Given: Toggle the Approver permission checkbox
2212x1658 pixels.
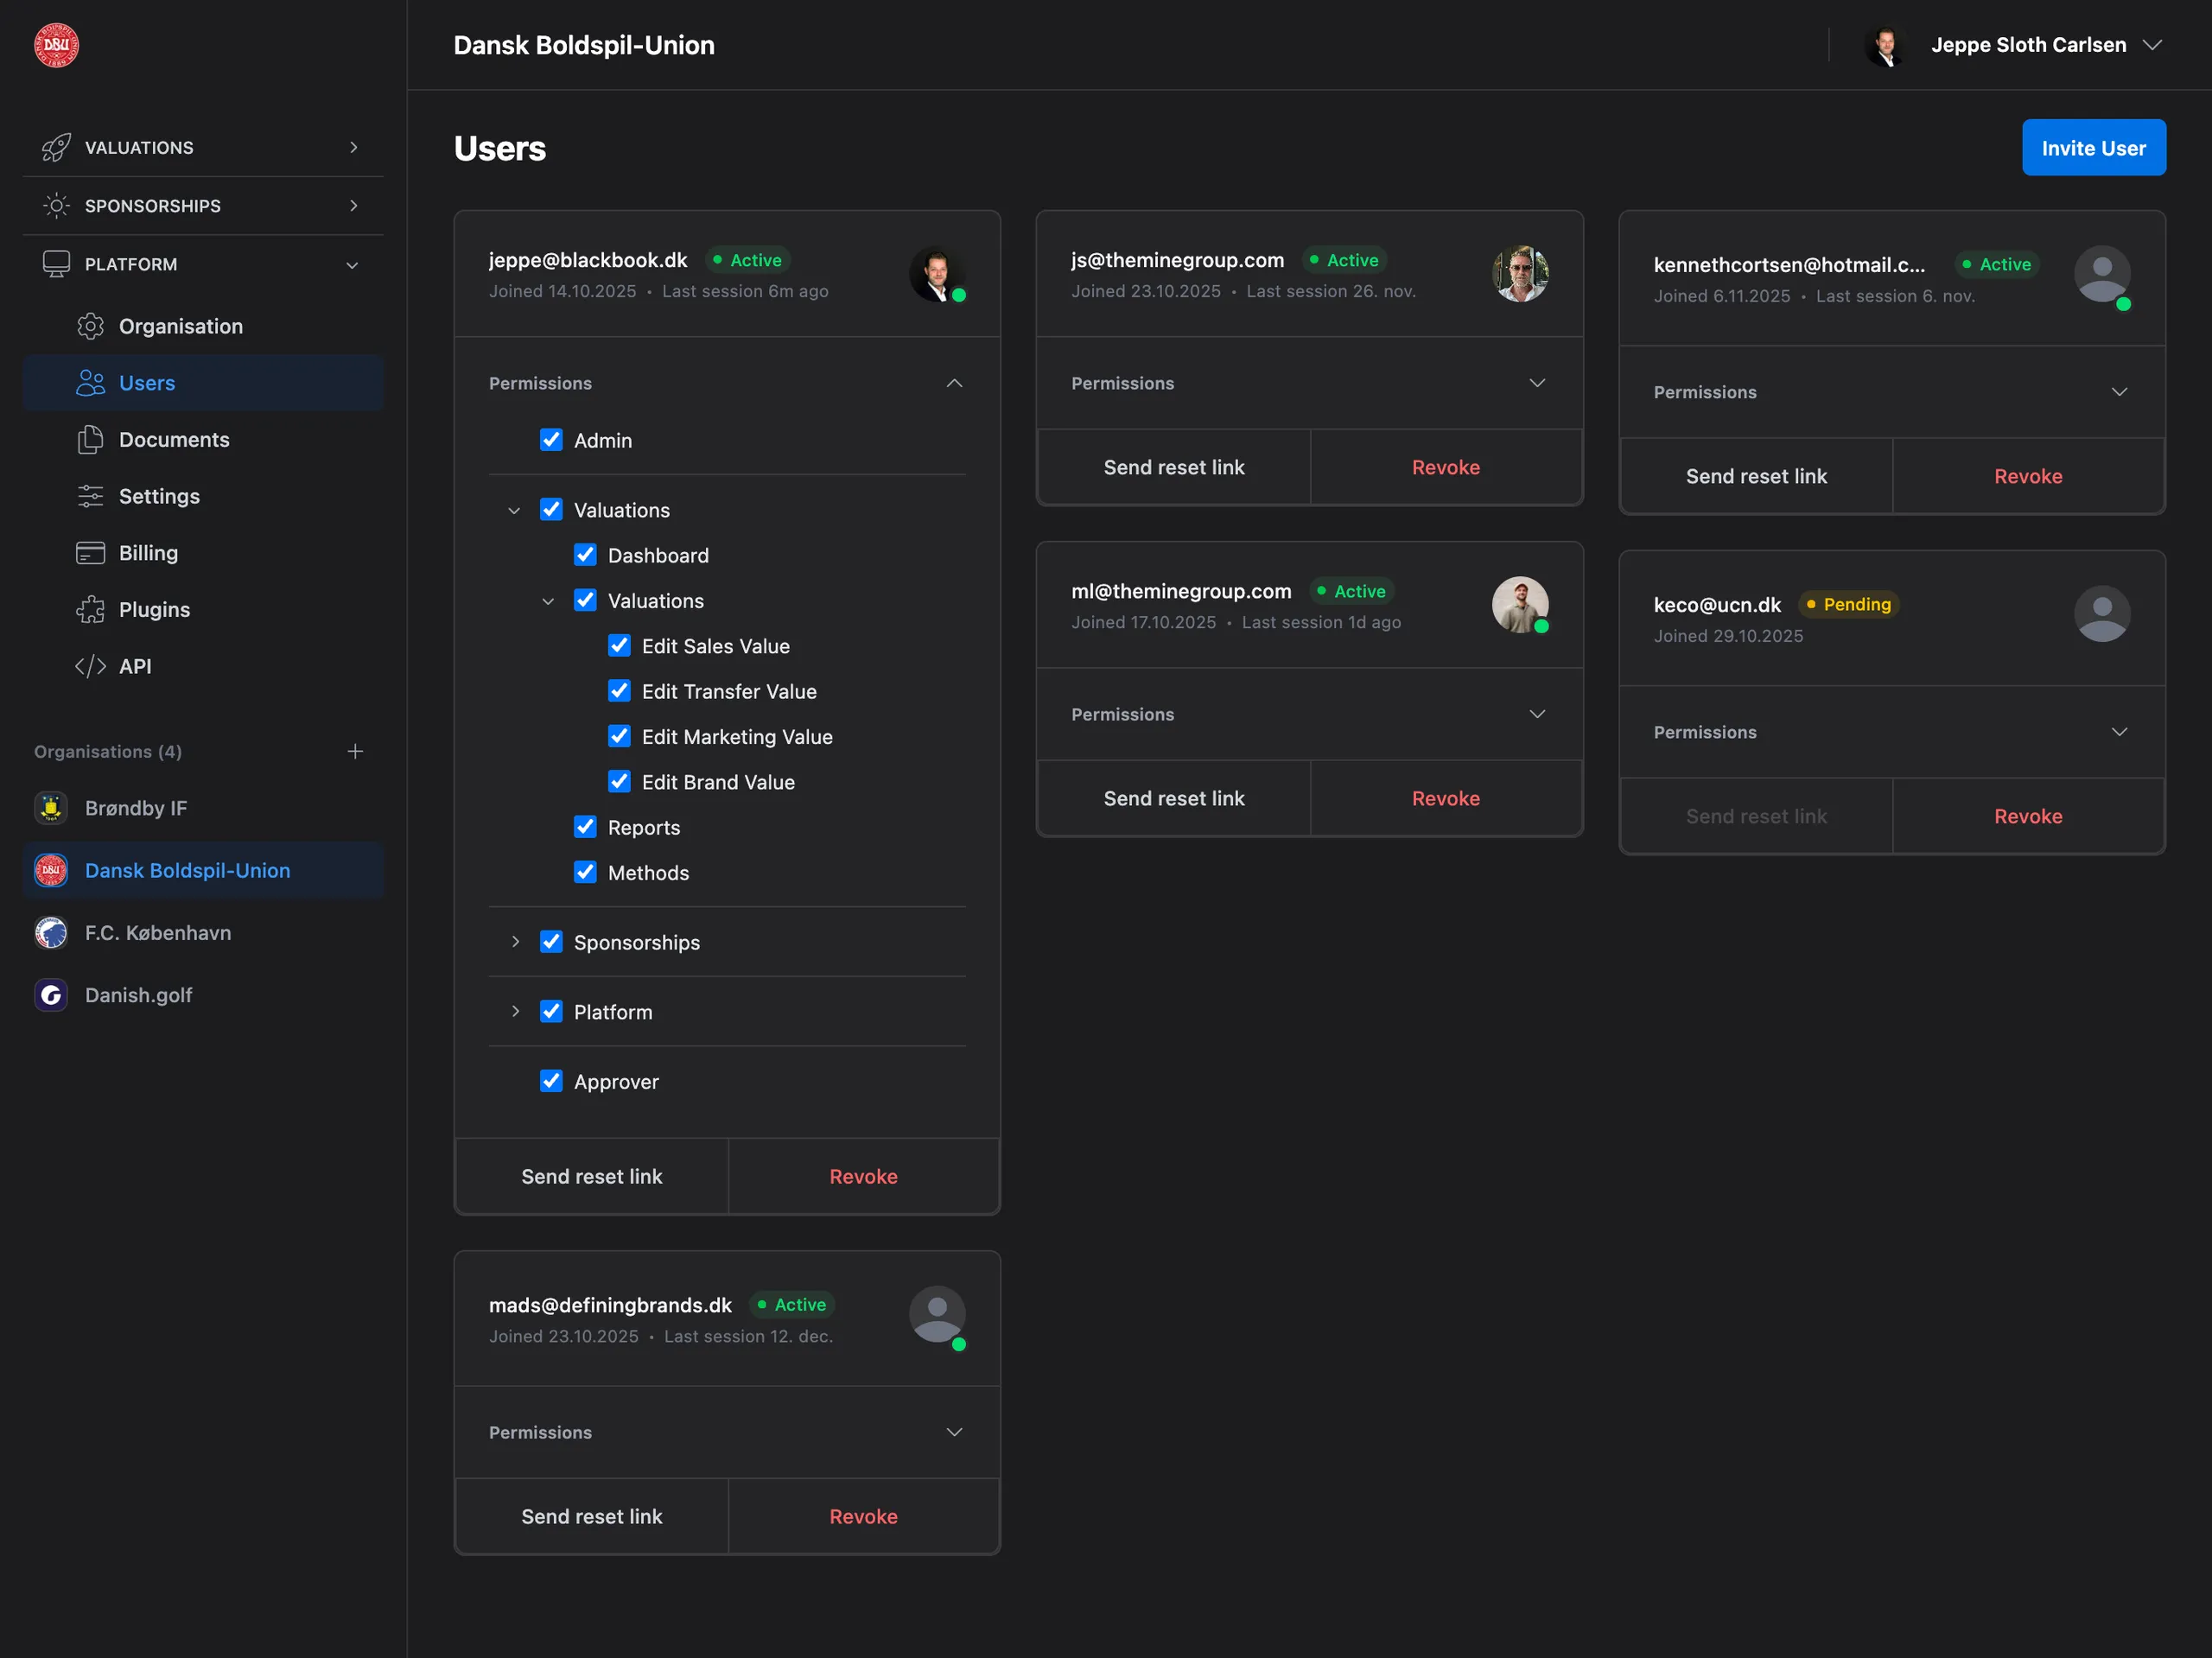Looking at the screenshot, I should point(551,1081).
